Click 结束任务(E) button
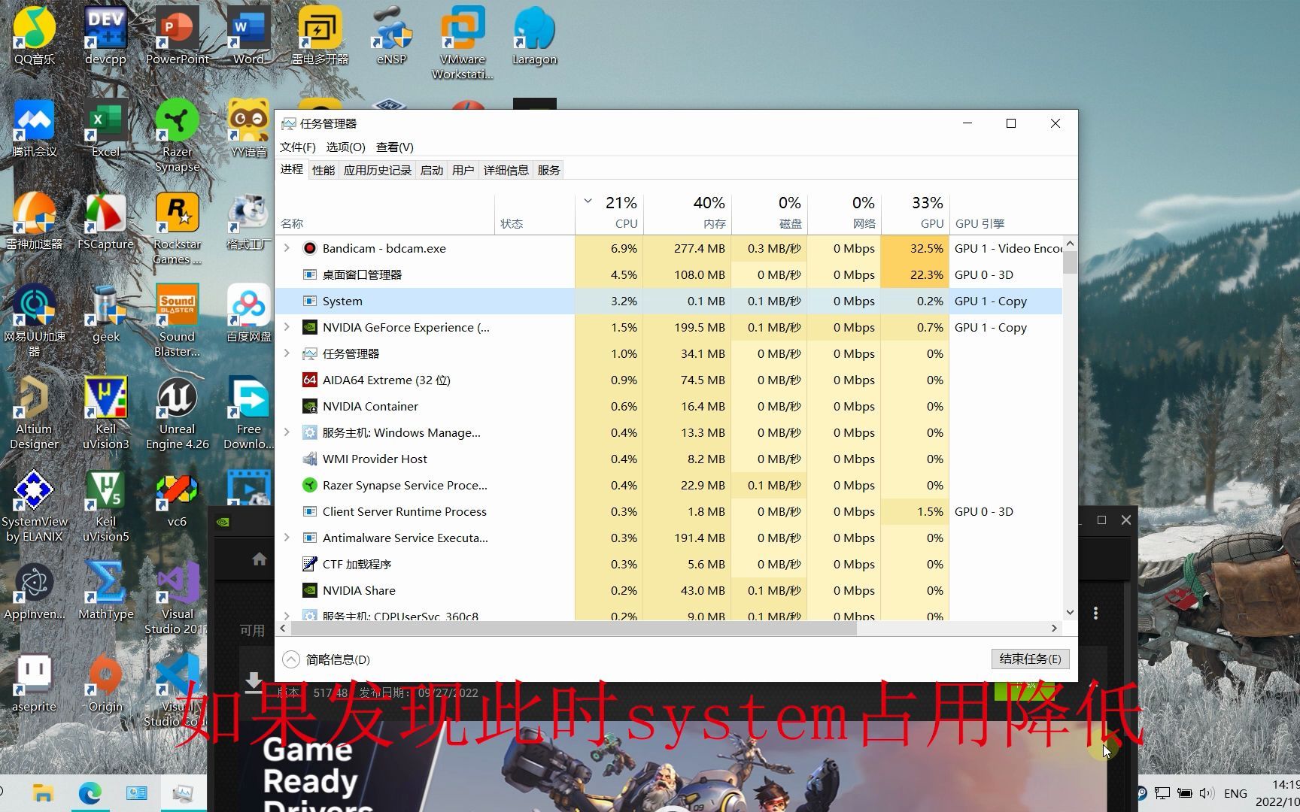1300x812 pixels. click(x=1030, y=659)
